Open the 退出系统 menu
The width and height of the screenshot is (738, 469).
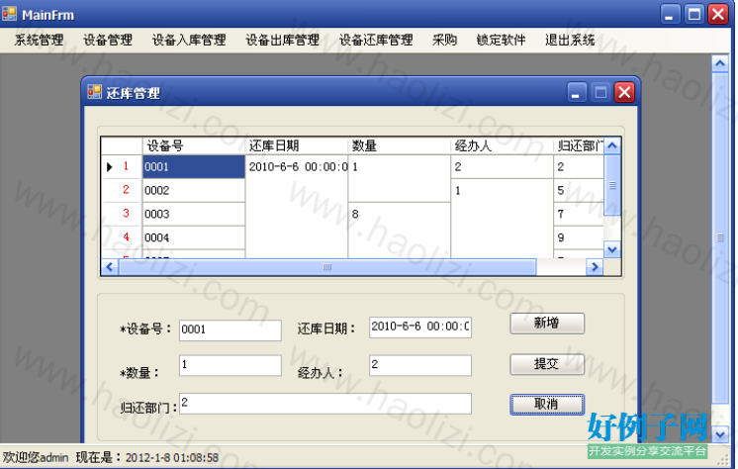point(570,40)
